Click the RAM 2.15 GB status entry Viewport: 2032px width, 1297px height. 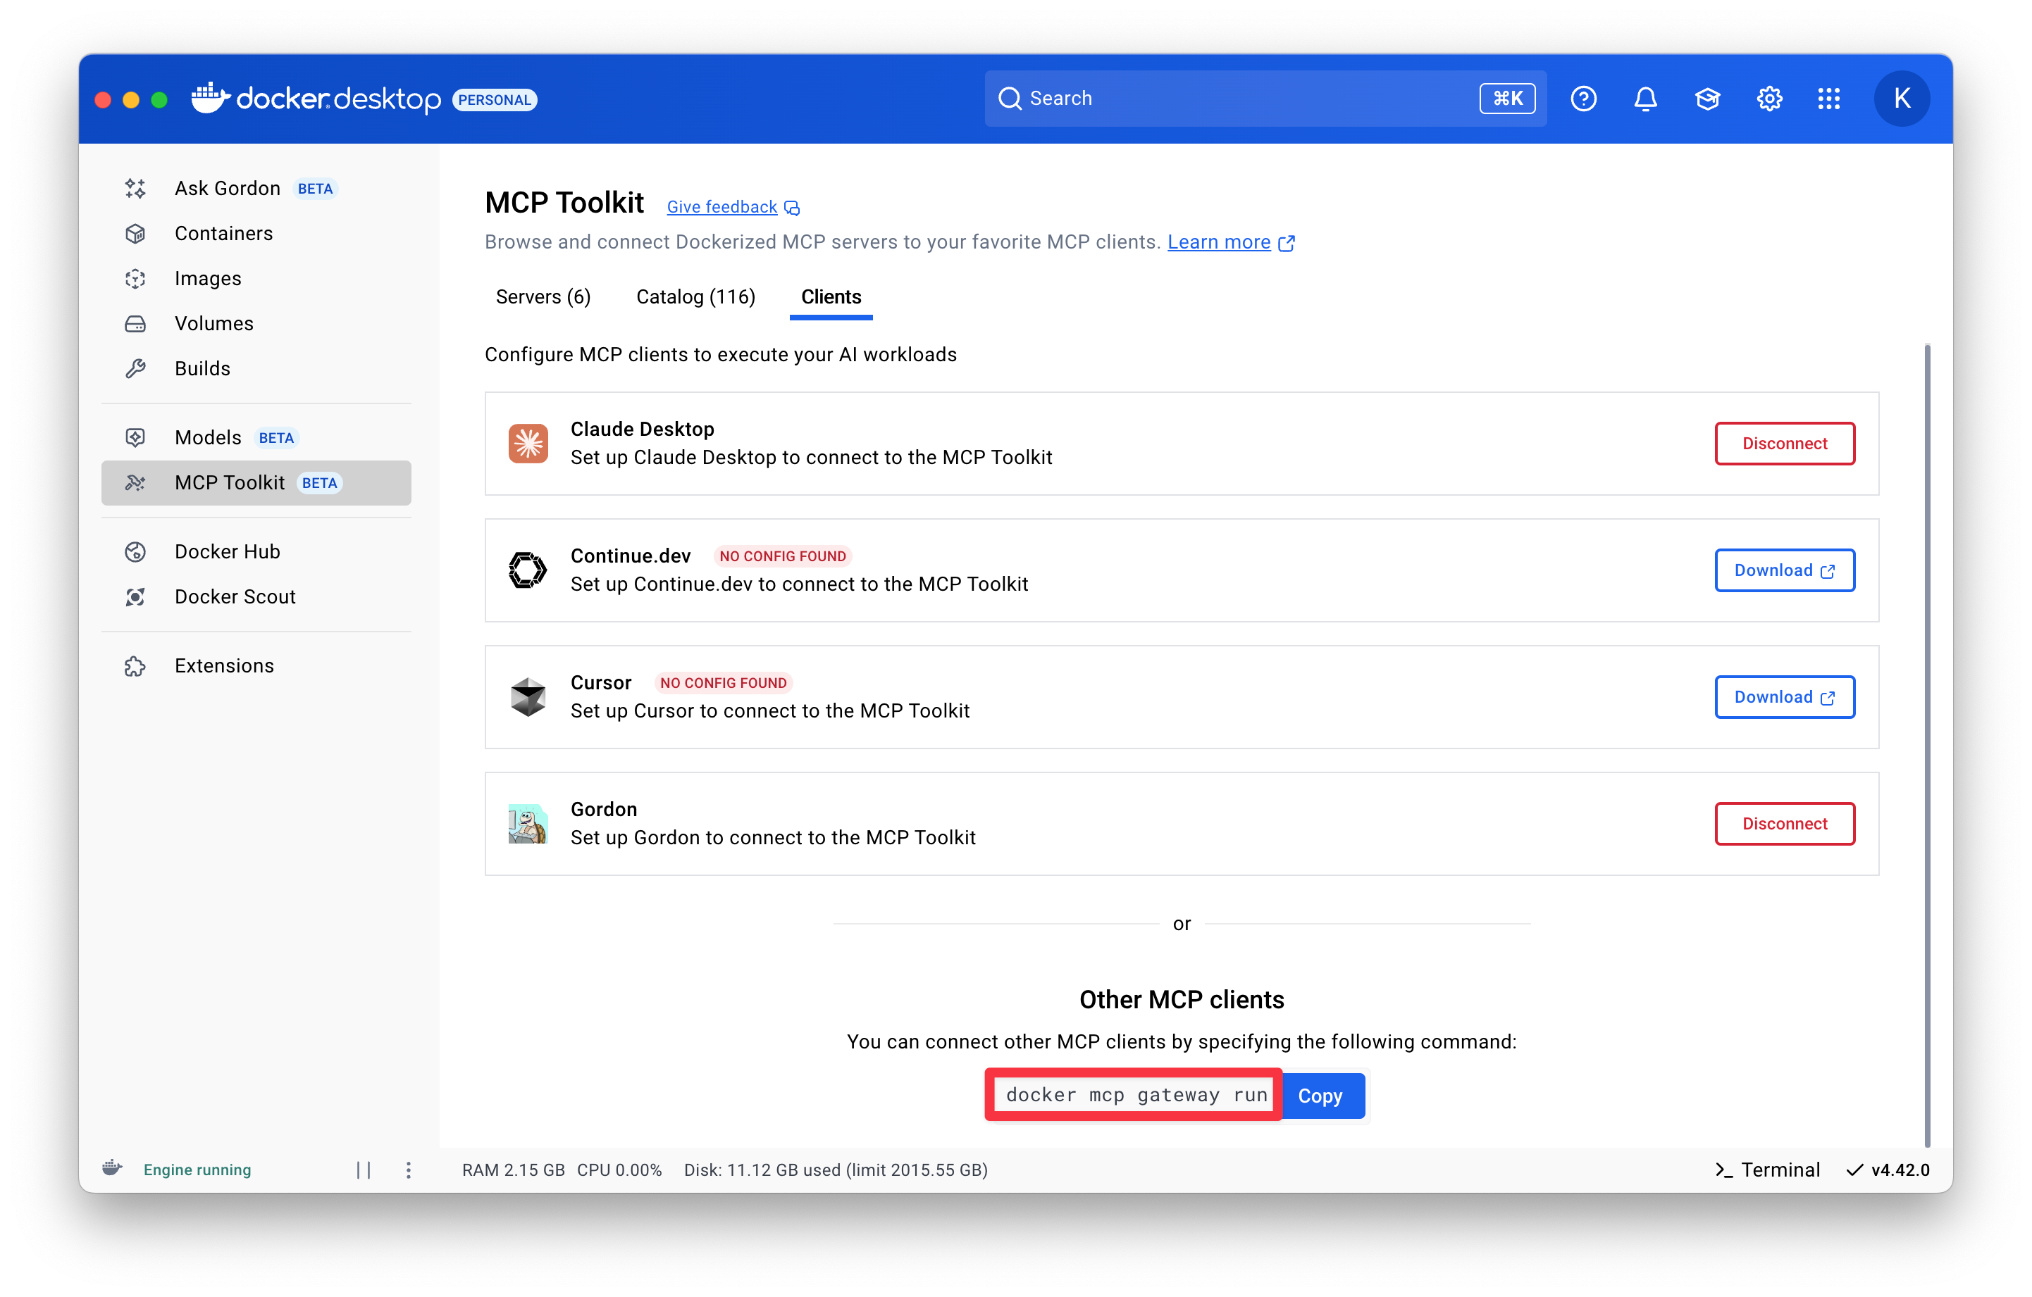tap(513, 1170)
